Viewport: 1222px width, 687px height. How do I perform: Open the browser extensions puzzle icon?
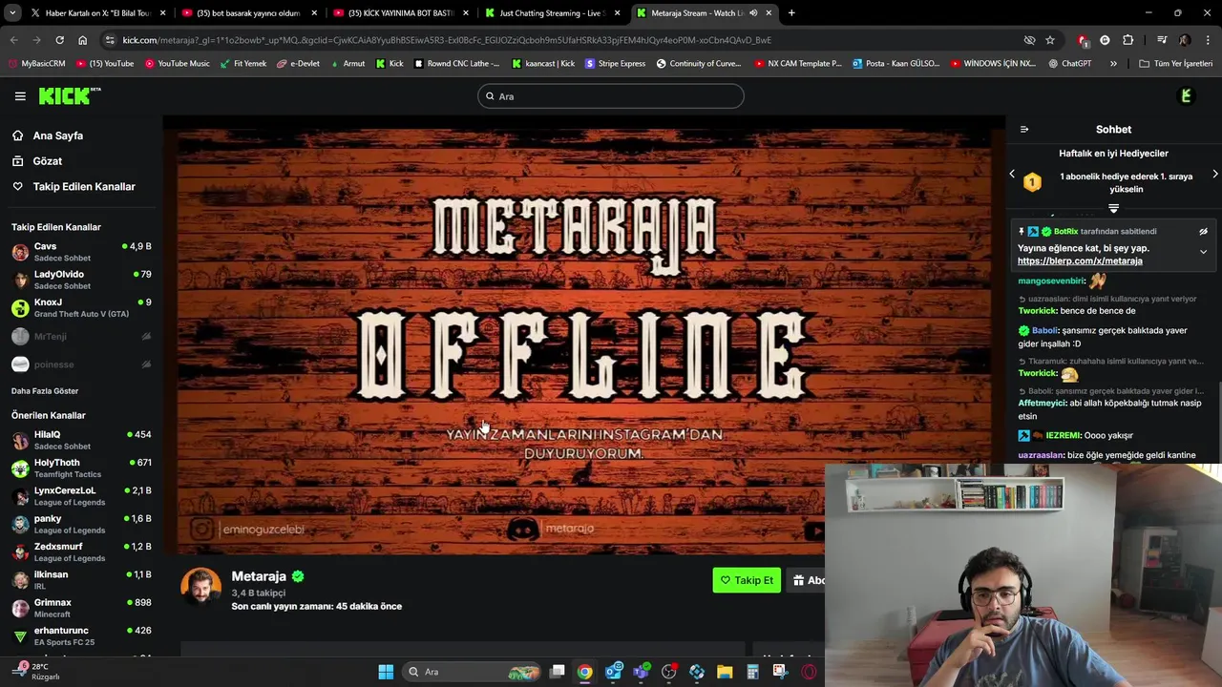pyautogui.click(x=1128, y=40)
